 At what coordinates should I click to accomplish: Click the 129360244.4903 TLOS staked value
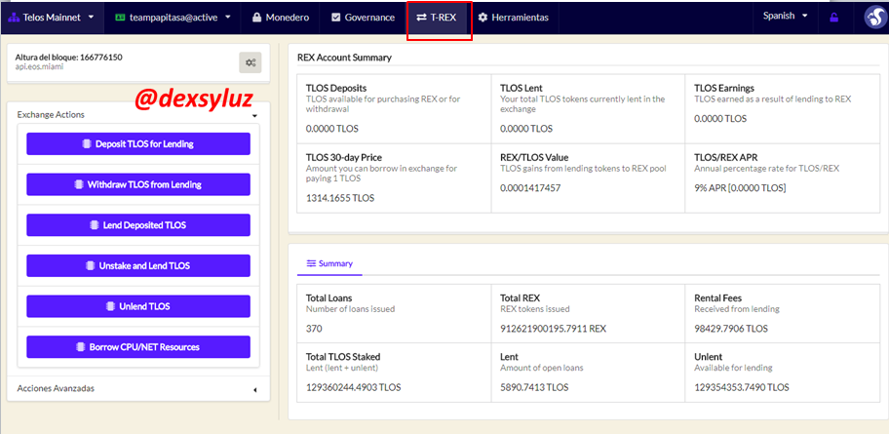(353, 387)
